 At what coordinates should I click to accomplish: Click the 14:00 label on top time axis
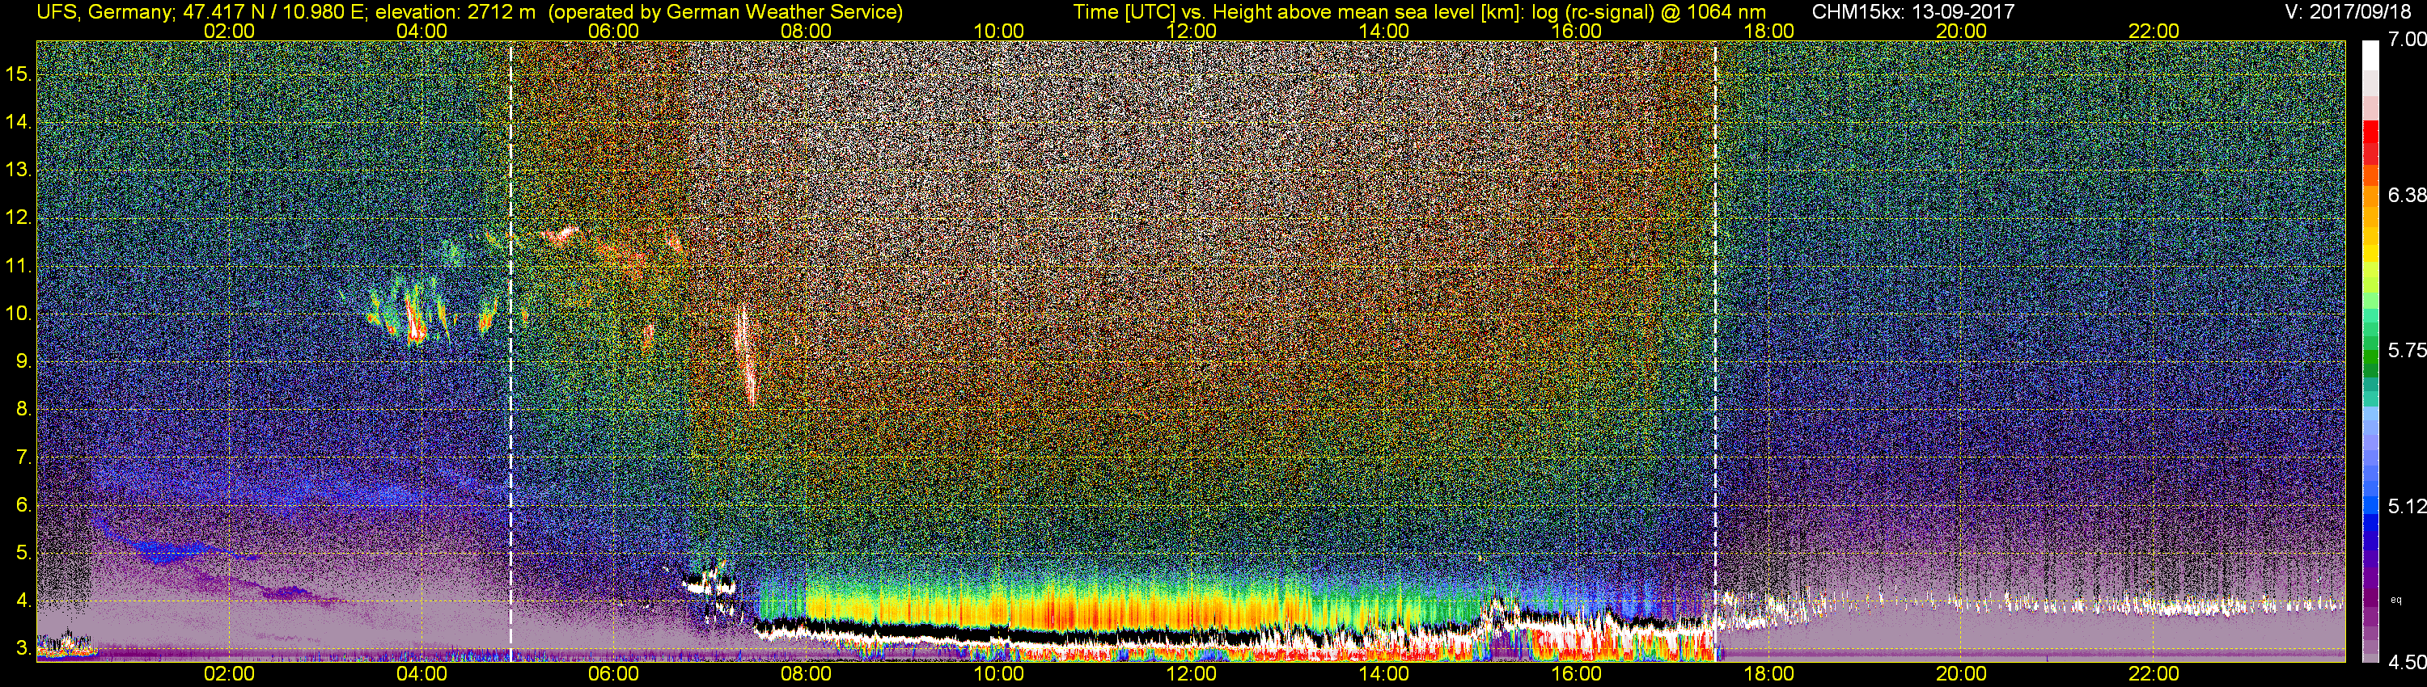[1384, 31]
